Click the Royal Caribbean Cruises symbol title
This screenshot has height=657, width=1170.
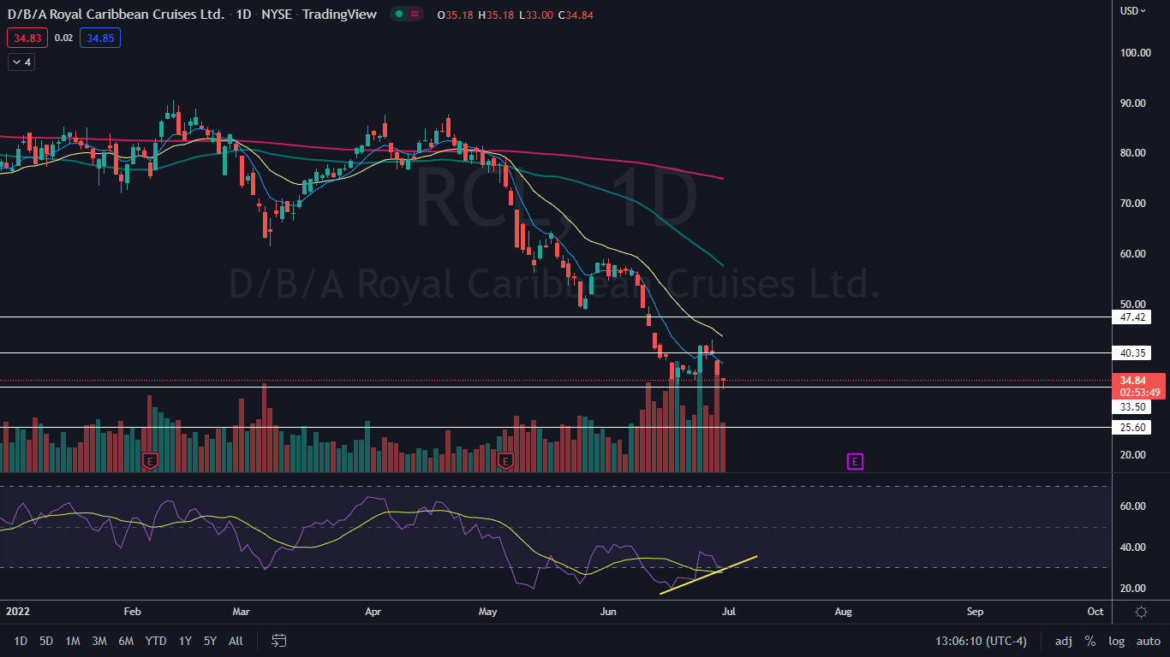point(116,15)
